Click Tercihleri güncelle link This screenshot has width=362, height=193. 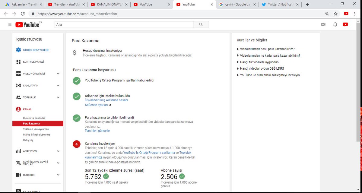(x=97, y=131)
